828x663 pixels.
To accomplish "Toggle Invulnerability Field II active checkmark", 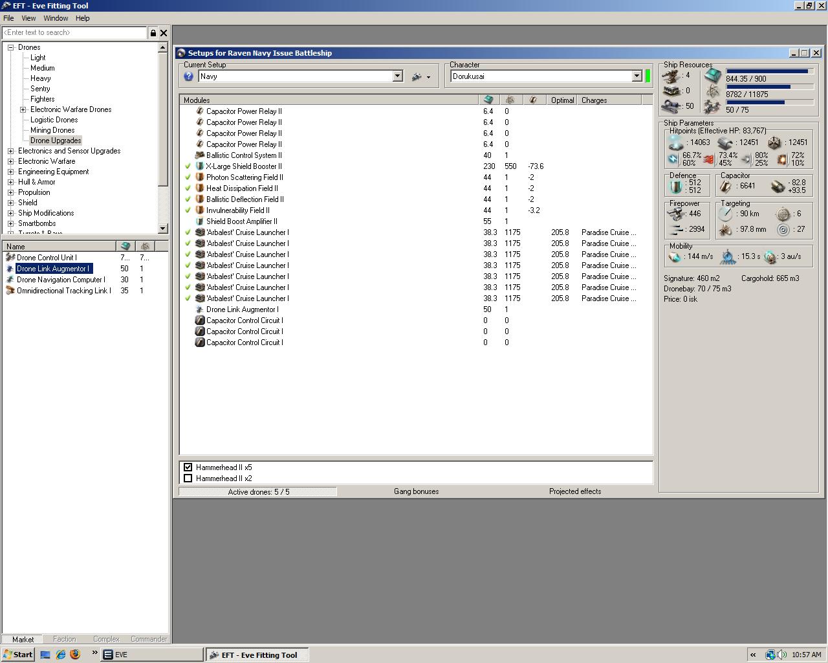I will point(188,210).
